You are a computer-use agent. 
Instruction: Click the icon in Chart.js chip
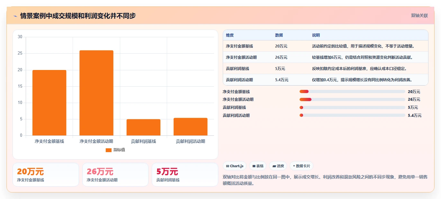pos(228,166)
